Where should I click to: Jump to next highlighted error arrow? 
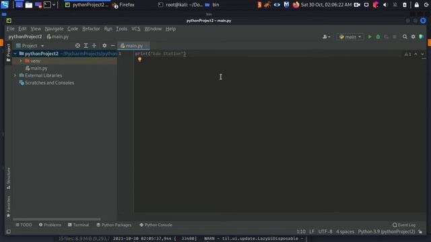pos(422,54)
